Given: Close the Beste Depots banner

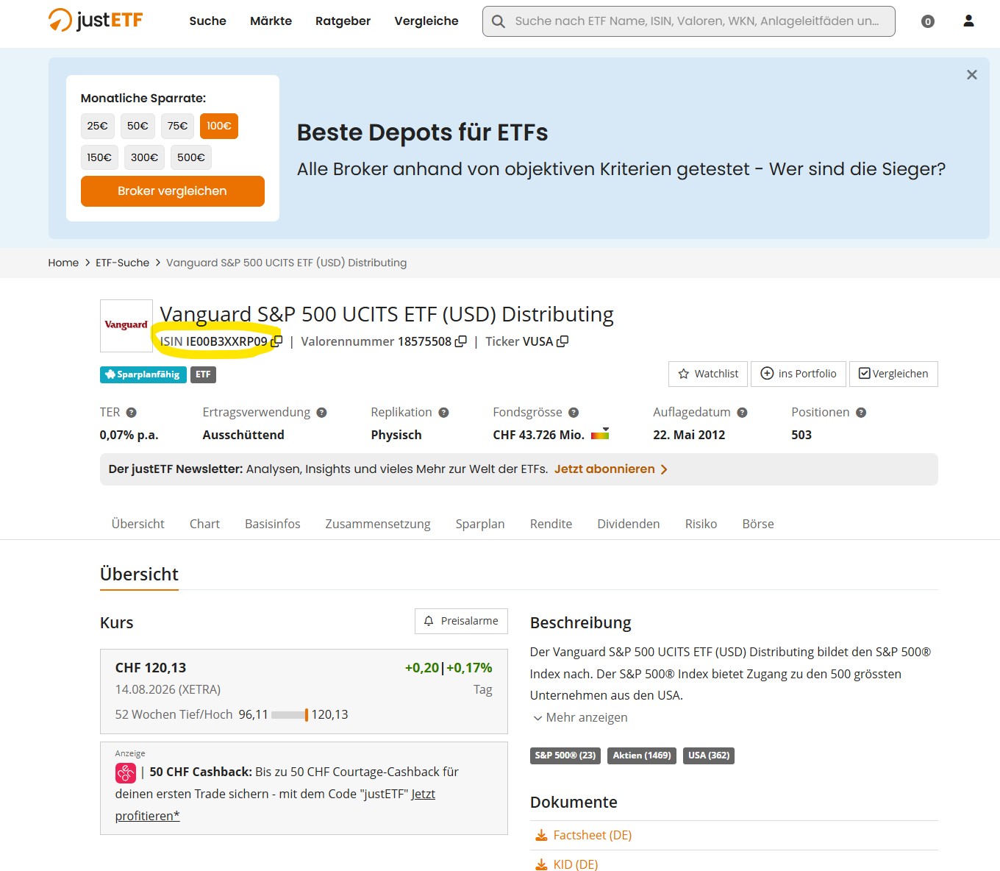Looking at the screenshot, I should coord(972,74).
